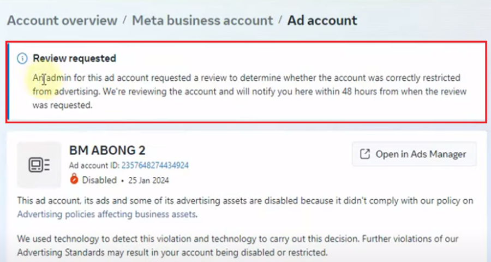Screen dimensions: 491x262
Task: Click the orange Disabled lock icon
Action: point(74,179)
